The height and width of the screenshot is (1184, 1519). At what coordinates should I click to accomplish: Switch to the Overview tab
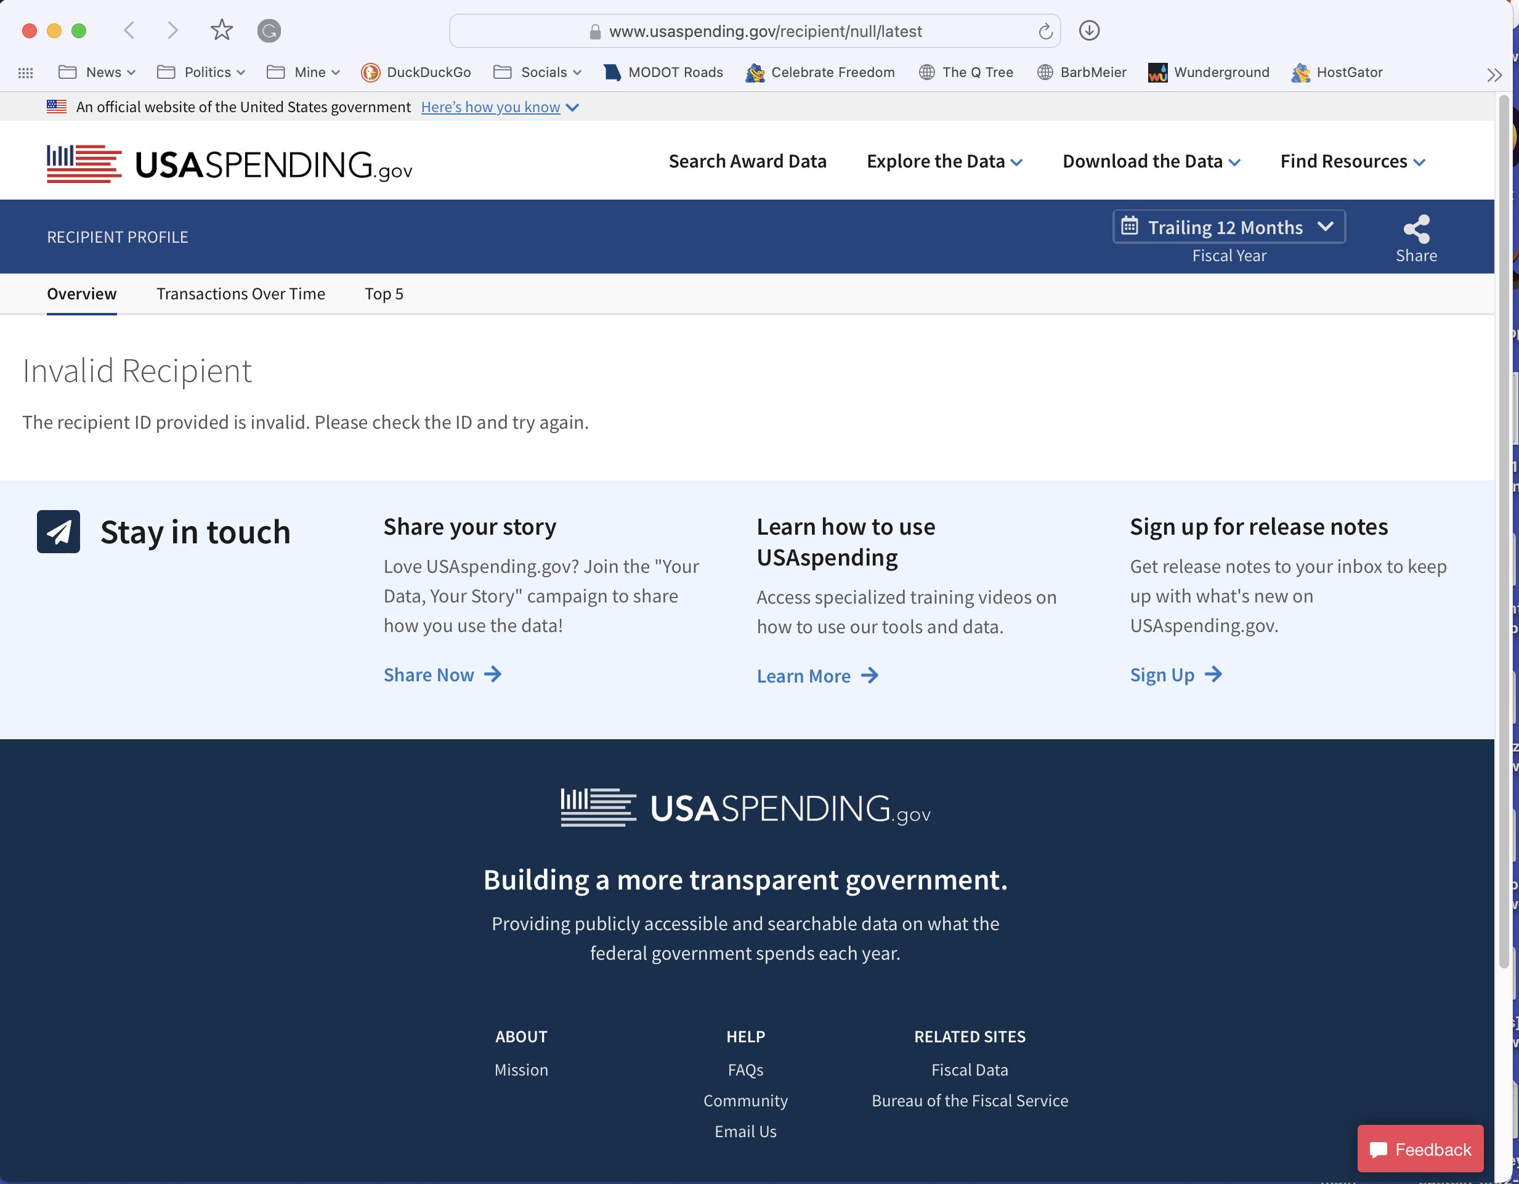[81, 294]
